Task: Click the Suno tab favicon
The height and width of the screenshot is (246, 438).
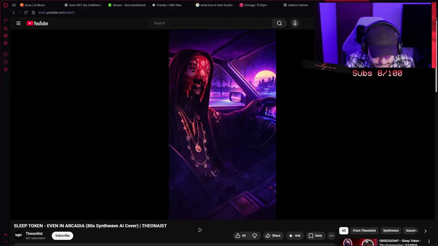Action: pos(22,5)
